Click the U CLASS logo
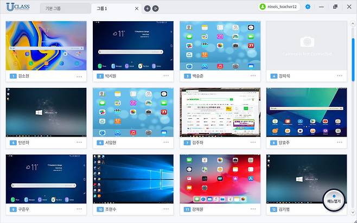Viewport: 357px width, 223px height. (18, 7)
